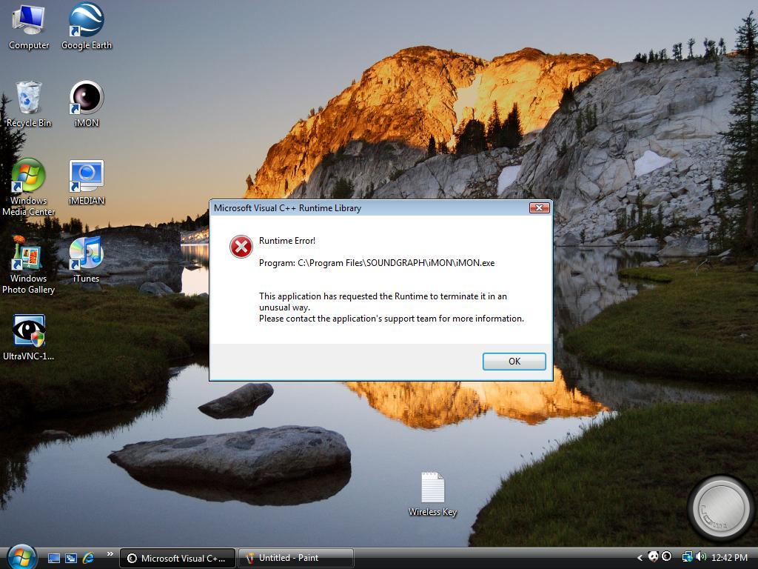Click 'Please contact the application's support team' line
This screenshot has height=569, width=758.
[392, 319]
